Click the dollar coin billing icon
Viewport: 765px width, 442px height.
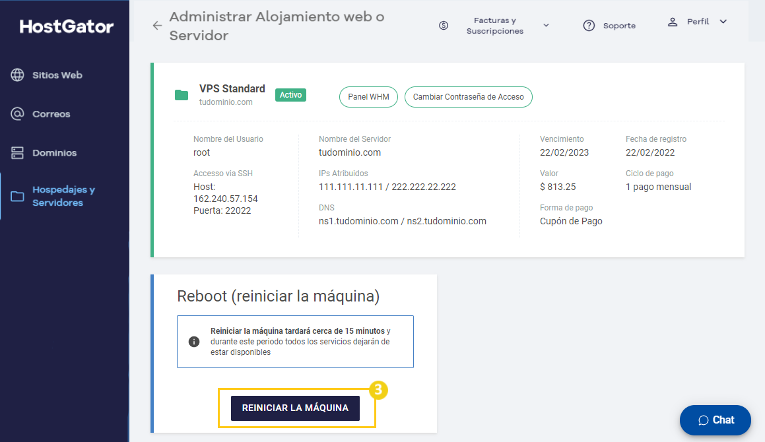point(444,25)
